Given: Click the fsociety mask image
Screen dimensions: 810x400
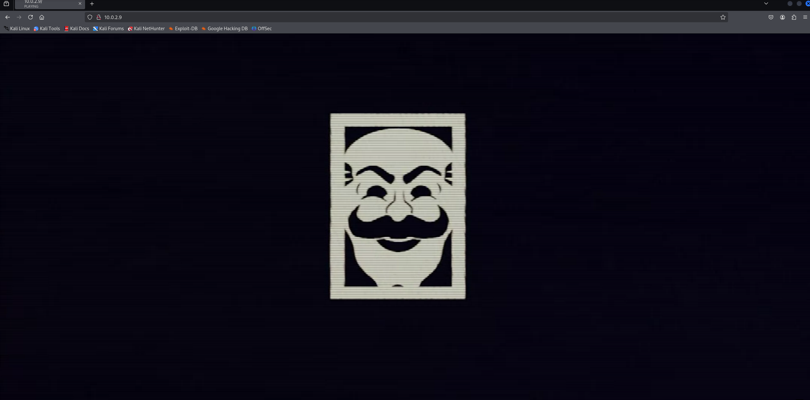Looking at the screenshot, I should tap(398, 206).
